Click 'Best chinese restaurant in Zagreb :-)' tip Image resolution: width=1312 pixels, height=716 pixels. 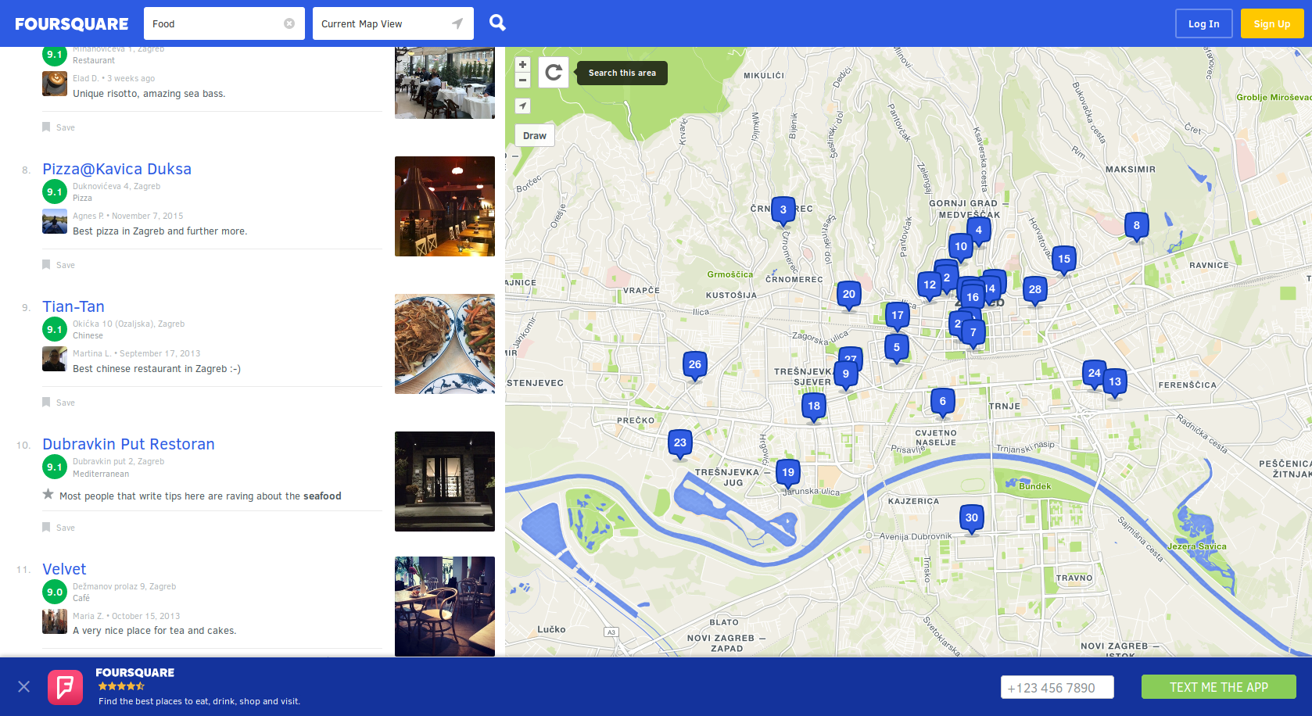(x=157, y=369)
